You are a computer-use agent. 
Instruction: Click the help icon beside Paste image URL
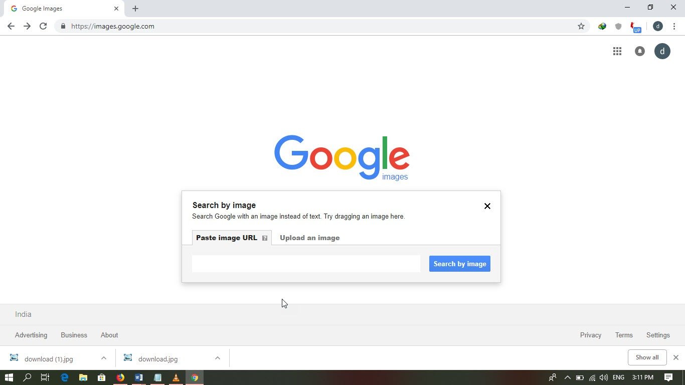click(x=265, y=238)
